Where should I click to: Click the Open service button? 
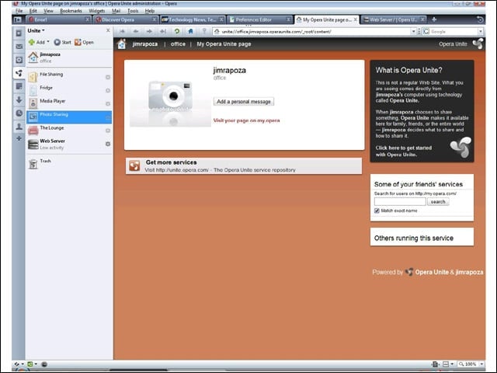[x=84, y=42]
